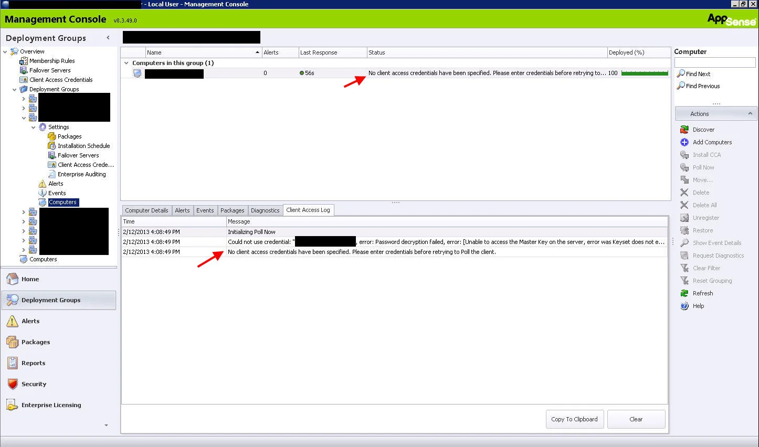Open Enterprise Licensing in the navigation pane
The image size is (759, 447).
tap(59, 405)
